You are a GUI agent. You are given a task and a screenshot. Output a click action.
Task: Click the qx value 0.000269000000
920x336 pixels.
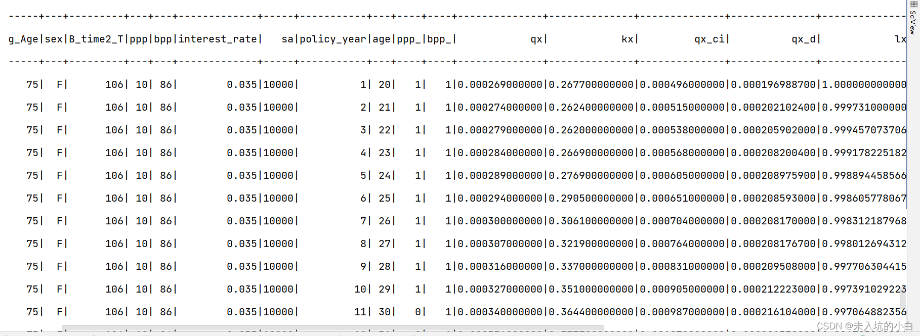500,85
